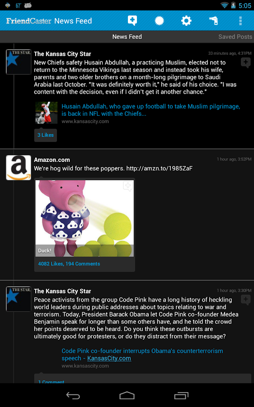Tap the Android back navigation button

click(x=73, y=395)
